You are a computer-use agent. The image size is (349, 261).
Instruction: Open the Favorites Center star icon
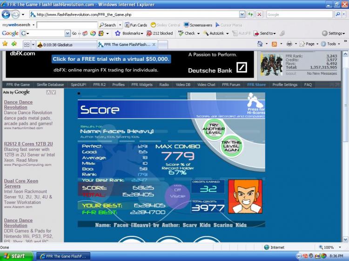pyautogui.click(x=5, y=44)
